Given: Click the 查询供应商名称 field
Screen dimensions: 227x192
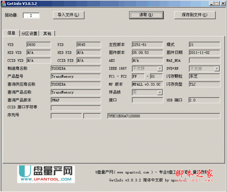Looking at the screenshot, I should (x=76, y=84).
